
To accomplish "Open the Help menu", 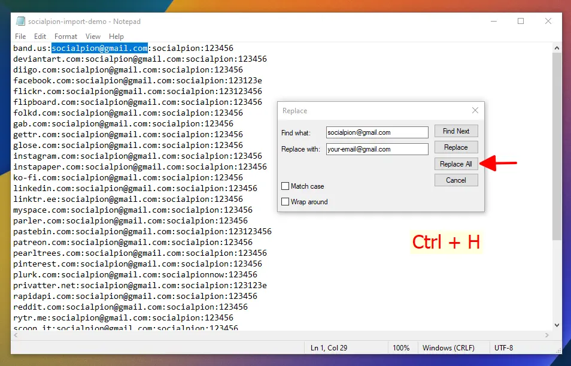I will point(116,37).
